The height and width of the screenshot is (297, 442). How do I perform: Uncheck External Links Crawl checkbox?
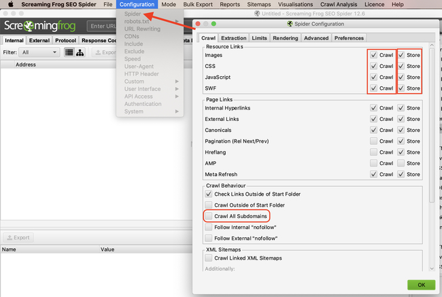pos(373,119)
